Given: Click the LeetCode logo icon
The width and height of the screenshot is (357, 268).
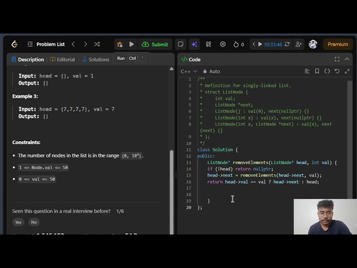Looking at the screenshot, I should click(15, 44).
